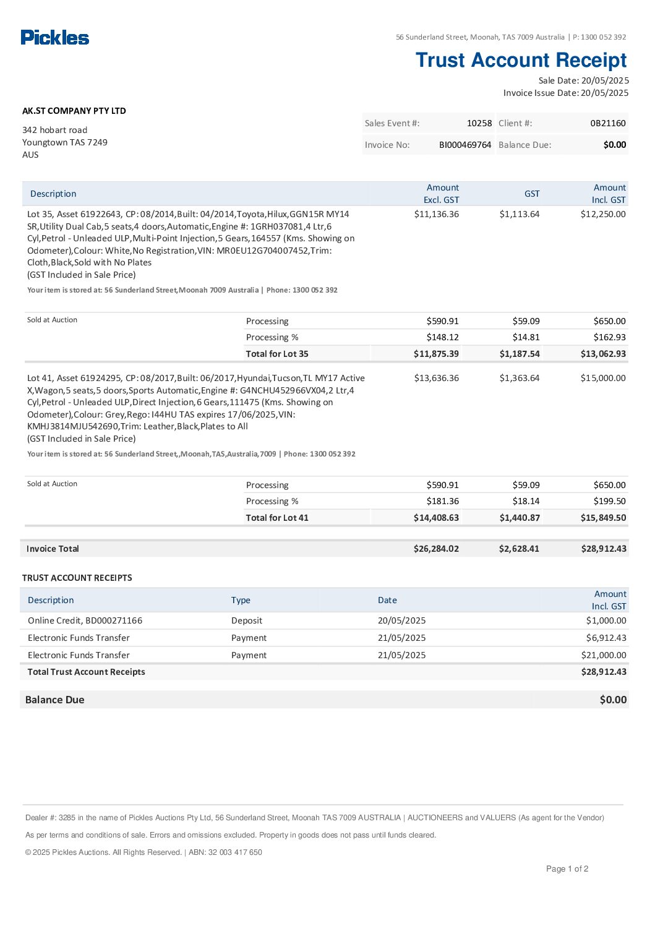The width and height of the screenshot is (655, 926).
Task: Click the Client number 0B21160
Action: [608, 123]
